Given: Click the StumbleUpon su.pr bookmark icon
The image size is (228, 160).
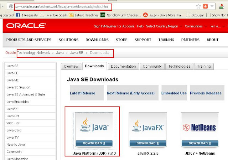Looking at the screenshot, I should (145, 15).
